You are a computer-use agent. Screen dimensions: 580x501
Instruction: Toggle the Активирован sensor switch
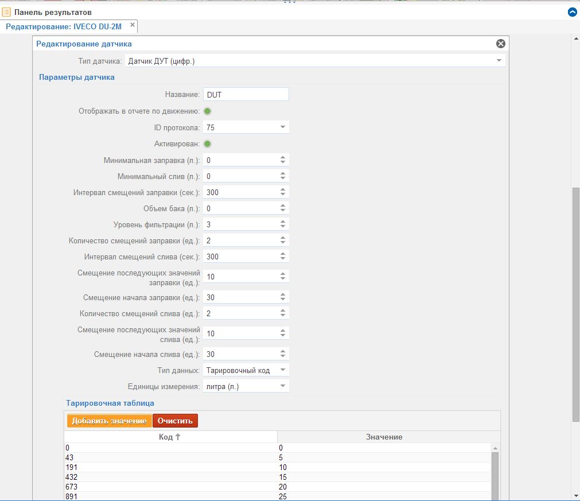[208, 143]
